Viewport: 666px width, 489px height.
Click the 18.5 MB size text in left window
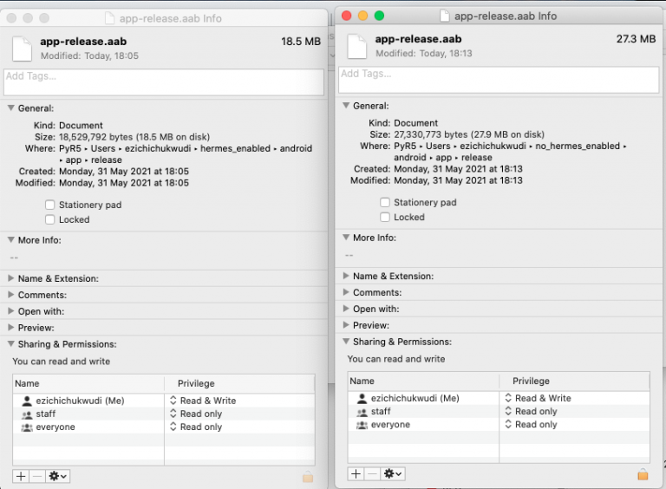[x=301, y=42]
